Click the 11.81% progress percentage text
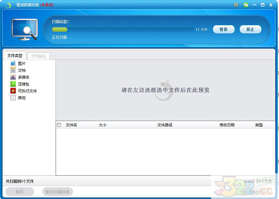 point(202,29)
